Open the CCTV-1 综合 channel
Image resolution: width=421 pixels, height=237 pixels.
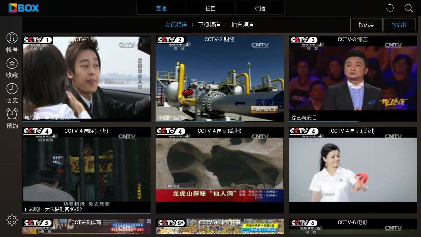pos(87,78)
